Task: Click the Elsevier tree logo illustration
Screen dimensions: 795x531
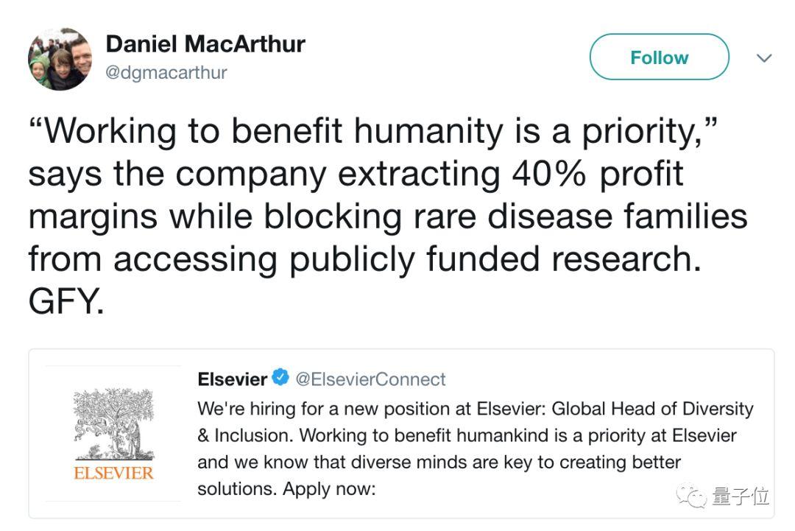Action: (113, 423)
